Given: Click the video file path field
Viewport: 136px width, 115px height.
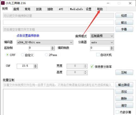Looking at the screenshot, I should 58,16.
